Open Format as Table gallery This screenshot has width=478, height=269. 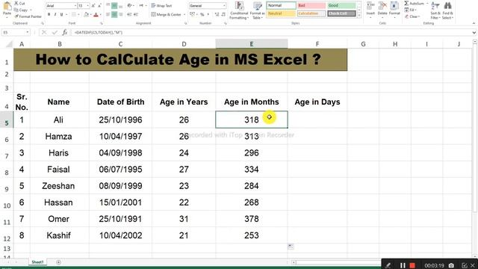258,10
